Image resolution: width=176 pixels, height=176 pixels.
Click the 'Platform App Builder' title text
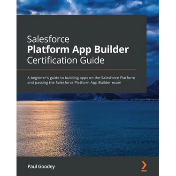point(78,50)
